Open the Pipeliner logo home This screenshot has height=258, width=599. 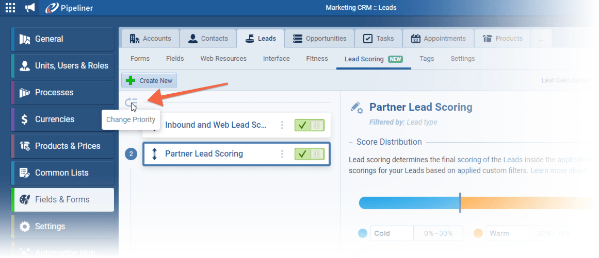pyautogui.click(x=69, y=8)
